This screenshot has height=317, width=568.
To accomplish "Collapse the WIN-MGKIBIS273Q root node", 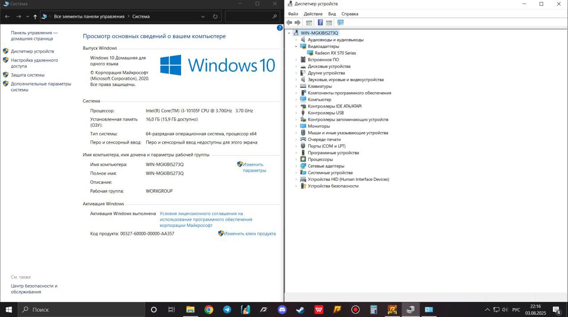I will pos(289,33).
